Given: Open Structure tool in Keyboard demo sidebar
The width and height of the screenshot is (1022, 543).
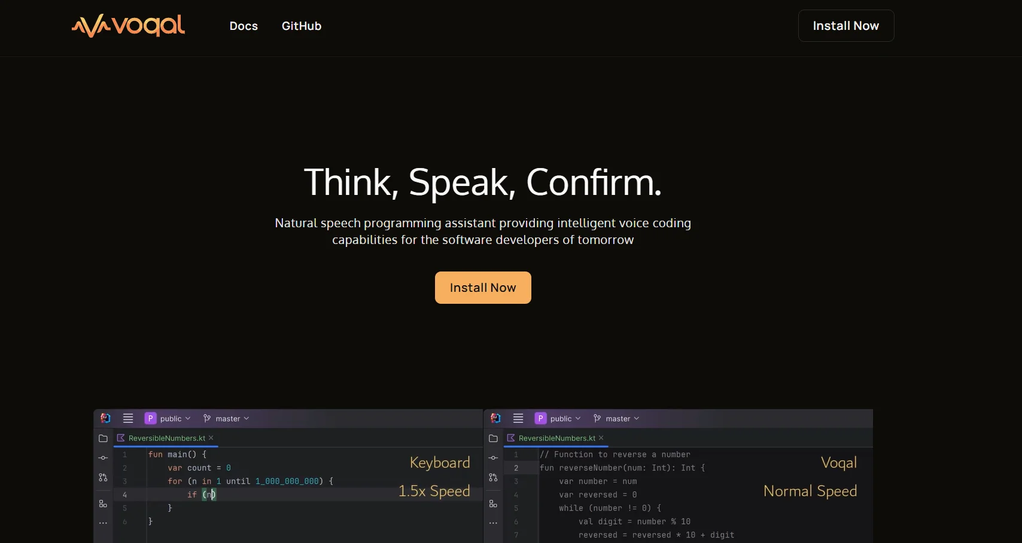Looking at the screenshot, I should pos(103,504).
